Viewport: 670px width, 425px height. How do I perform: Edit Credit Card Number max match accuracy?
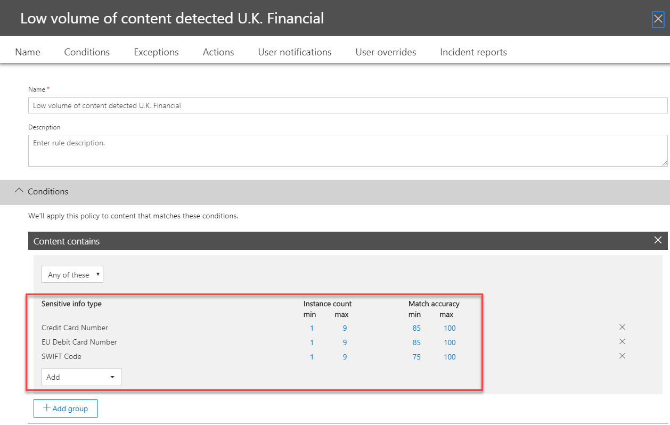(x=450, y=328)
